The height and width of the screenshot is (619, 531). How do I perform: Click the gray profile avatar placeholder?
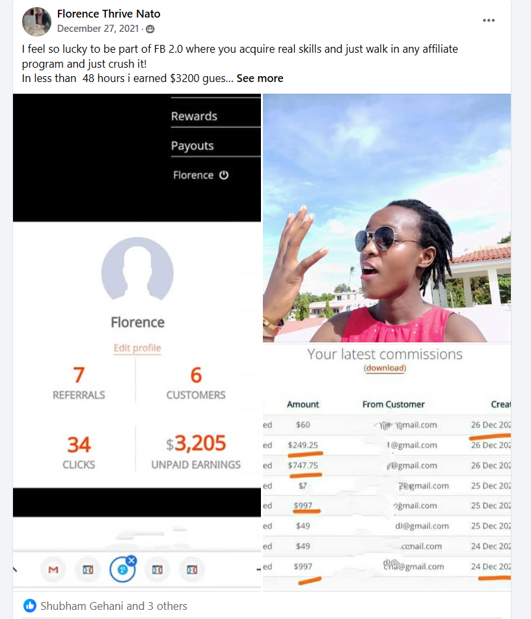[137, 269]
